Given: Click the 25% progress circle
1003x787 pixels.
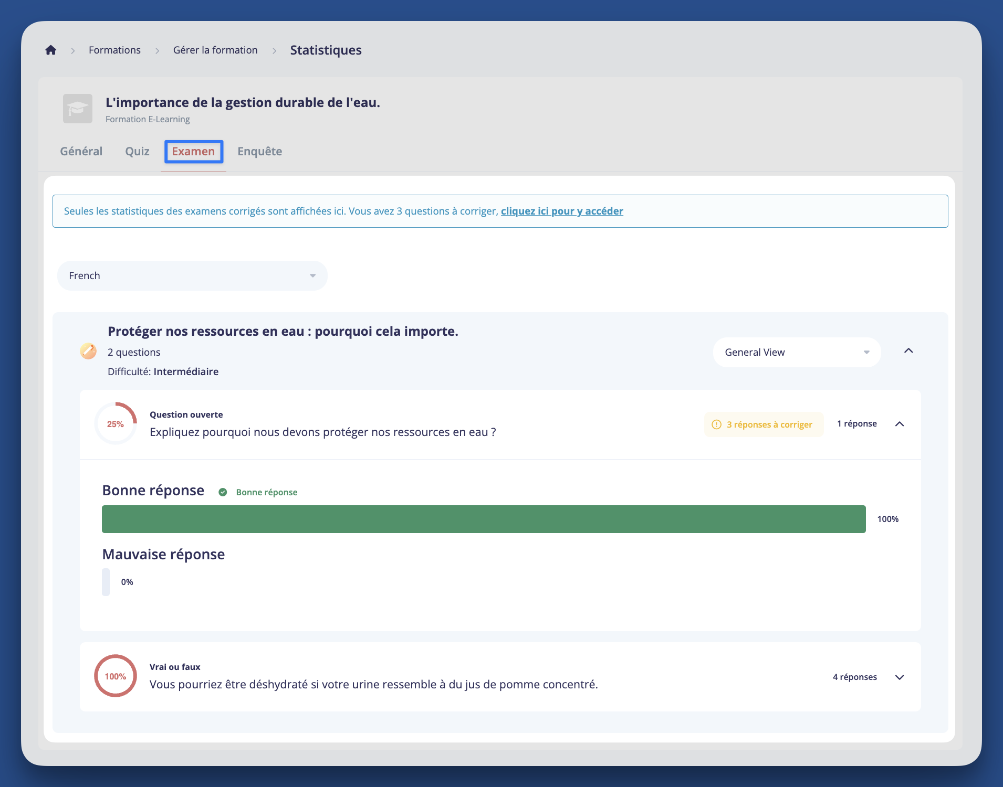Looking at the screenshot, I should click(116, 423).
